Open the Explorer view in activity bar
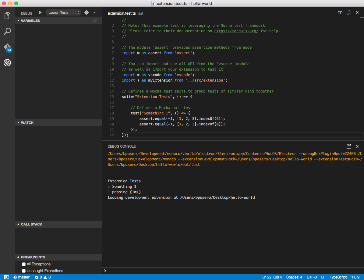The image size is (364, 280). [x=7, y=16]
